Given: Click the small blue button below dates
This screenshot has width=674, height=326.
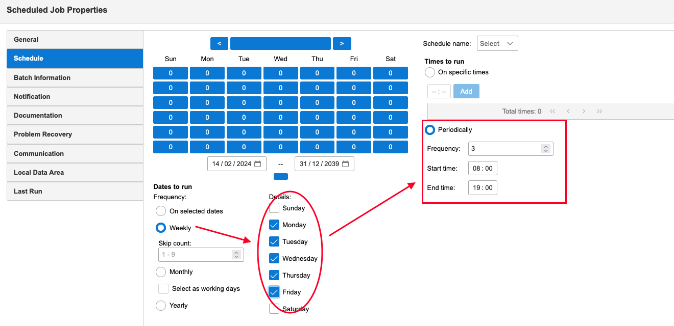Looking at the screenshot, I should 280,177.
